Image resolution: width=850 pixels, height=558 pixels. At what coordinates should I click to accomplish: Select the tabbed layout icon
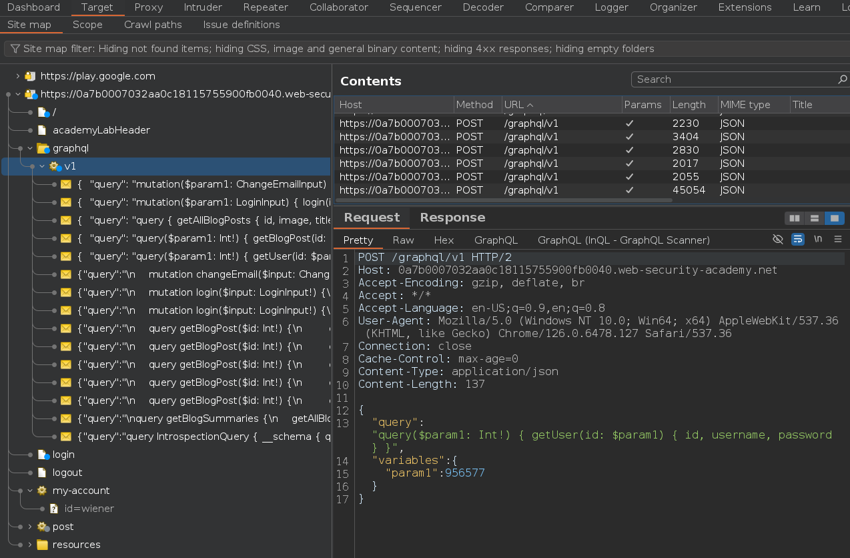tap(834, 218)
